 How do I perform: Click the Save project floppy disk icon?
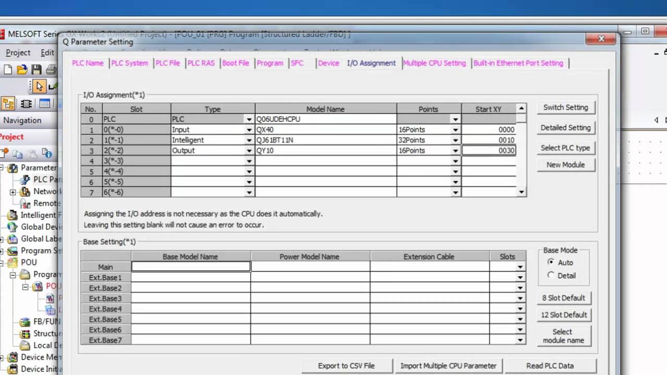point(36,69)
